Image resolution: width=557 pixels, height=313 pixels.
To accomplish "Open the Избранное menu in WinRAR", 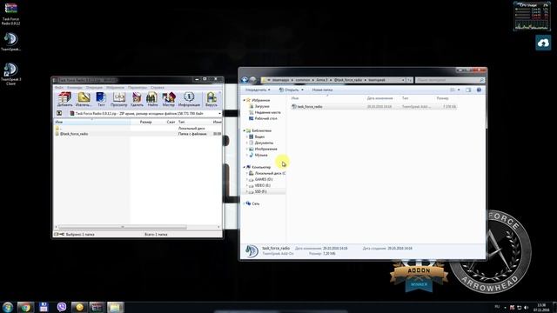I will pos(115,87).
